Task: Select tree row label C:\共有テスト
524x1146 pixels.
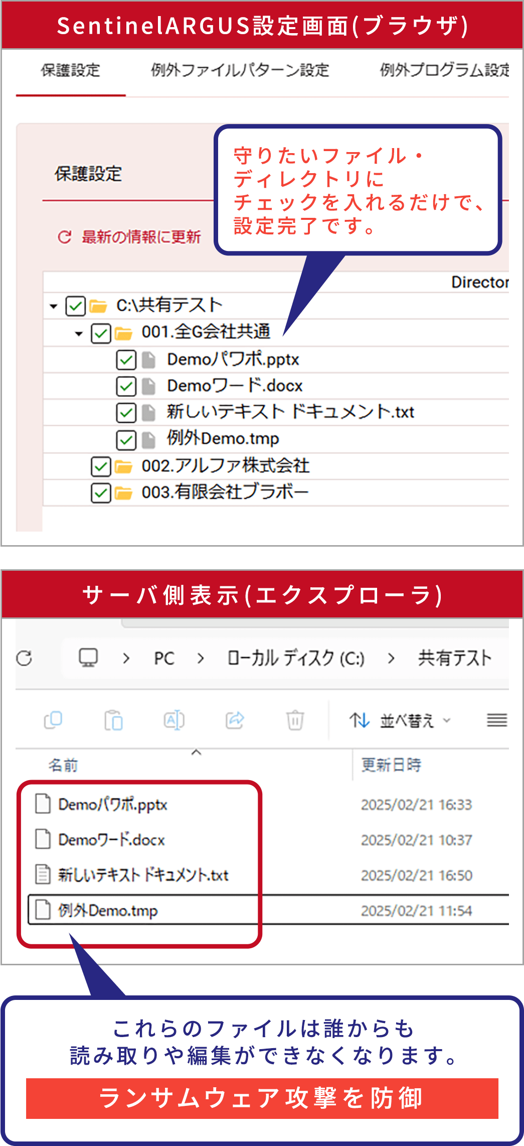Action: point(169,305)
